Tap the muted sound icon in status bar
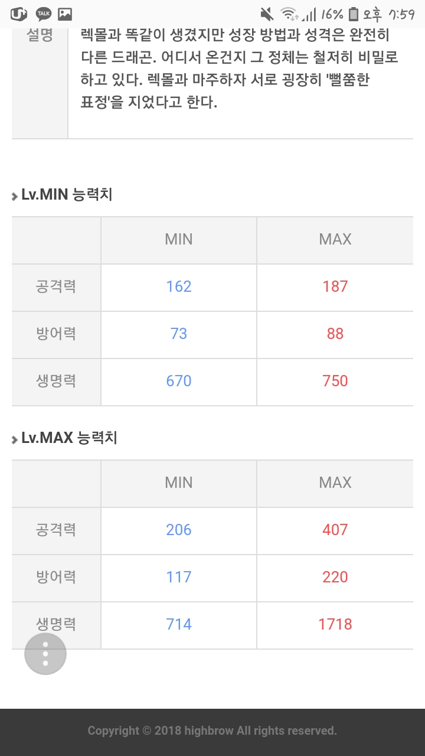The image size is (425, 756). pyautogui.click(x=267, y=14)
